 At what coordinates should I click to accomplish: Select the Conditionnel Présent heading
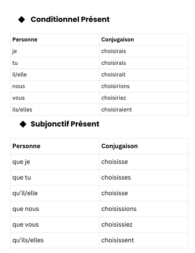70,19
